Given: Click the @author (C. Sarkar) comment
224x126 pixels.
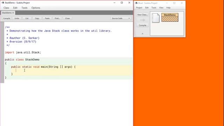Looking at the screenshot, I should click(x=23, y=38).
